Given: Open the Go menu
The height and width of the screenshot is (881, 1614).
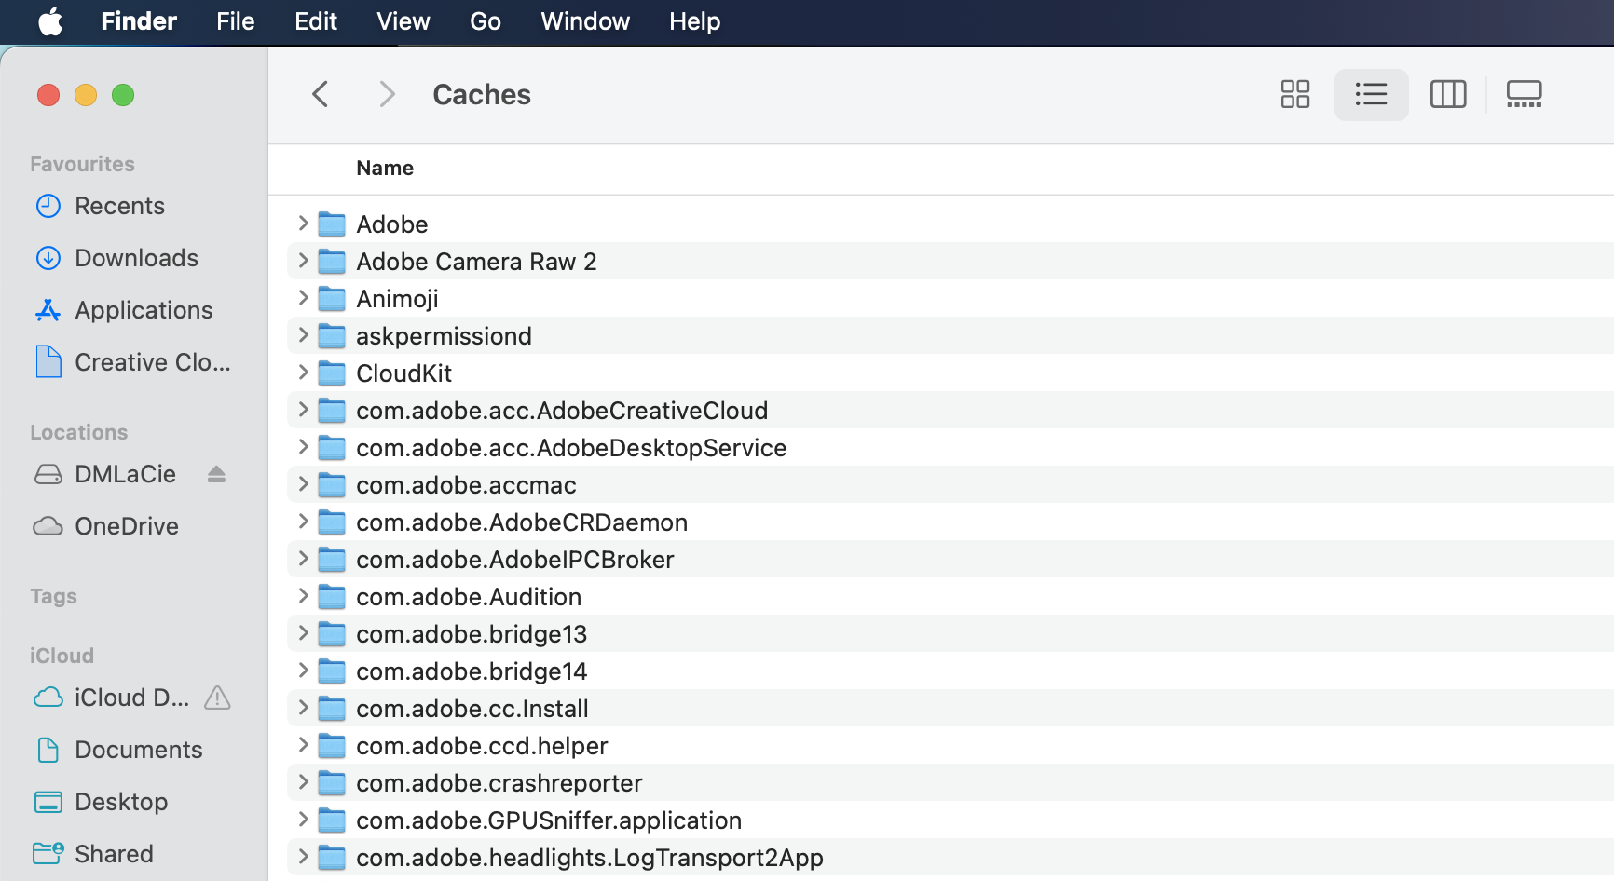Looking at the screenshot, I should tap(486, 21).
